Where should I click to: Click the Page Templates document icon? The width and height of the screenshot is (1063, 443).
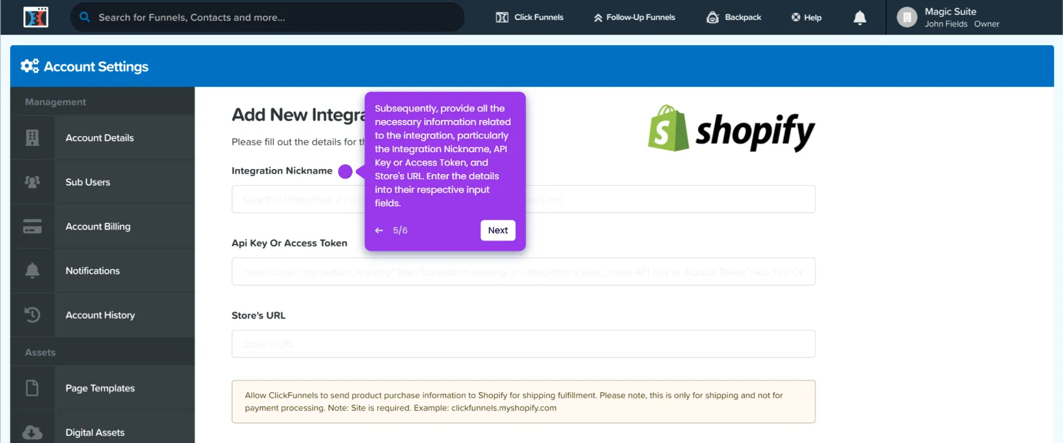(32, 388)
